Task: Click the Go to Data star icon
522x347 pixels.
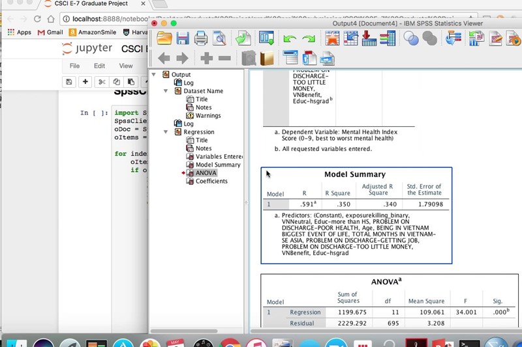Action: pos(332,38)
